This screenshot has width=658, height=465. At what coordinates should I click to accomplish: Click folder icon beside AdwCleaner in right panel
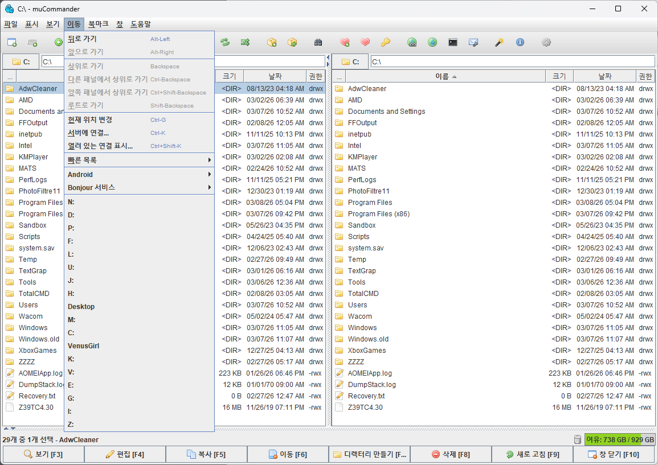pyautogui.click(x=339, y=88)
